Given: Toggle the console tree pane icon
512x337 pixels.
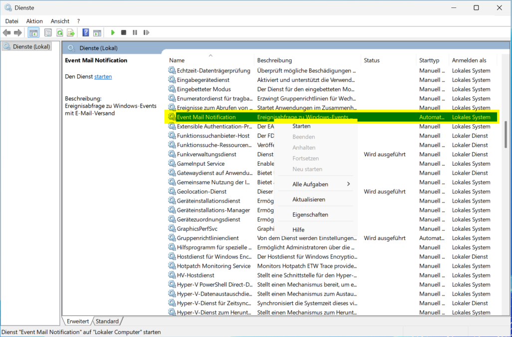Looking at the screenshot, I should point(33,32).
